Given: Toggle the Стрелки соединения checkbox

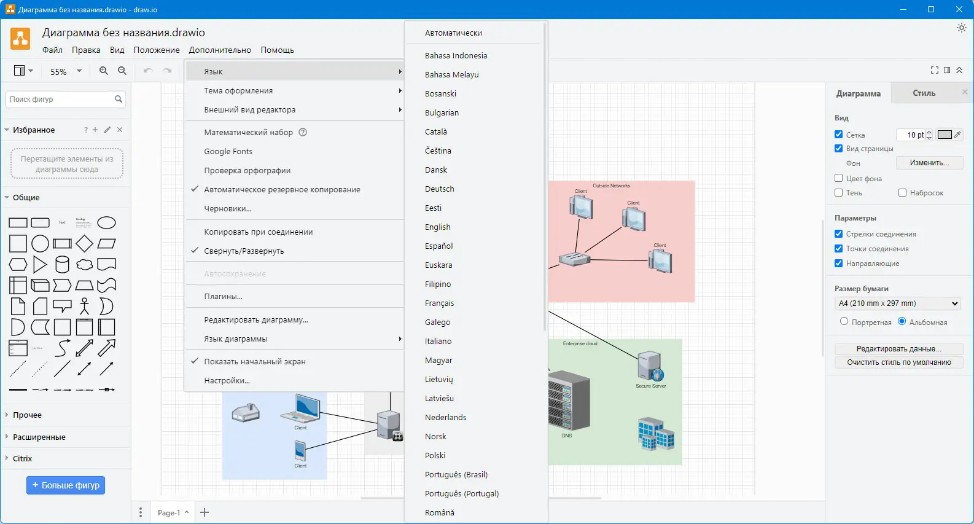Looking at the screenshot, I should [838, 233].
